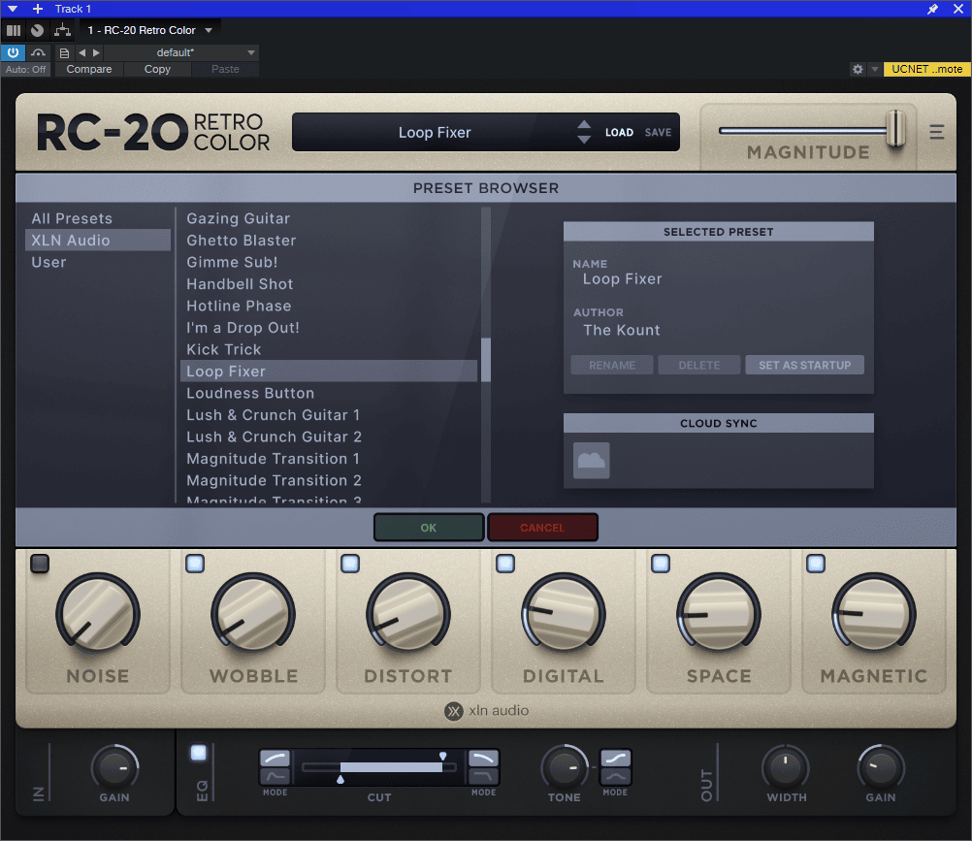Open the RC-20 hamburger menu
Image resolution: width=972 pixels, height=841 pixels.
[936, 133]
